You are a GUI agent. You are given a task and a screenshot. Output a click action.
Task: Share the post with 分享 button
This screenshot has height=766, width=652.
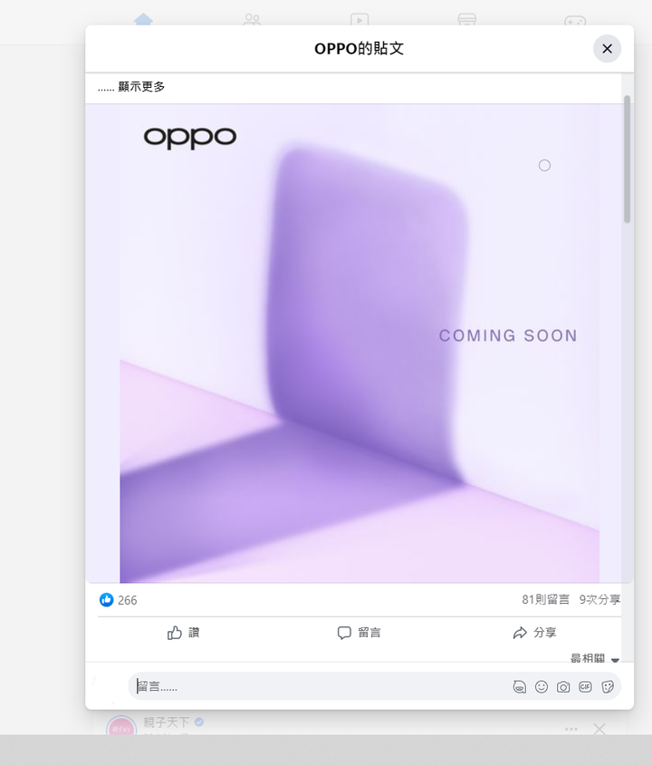(534, 633)
